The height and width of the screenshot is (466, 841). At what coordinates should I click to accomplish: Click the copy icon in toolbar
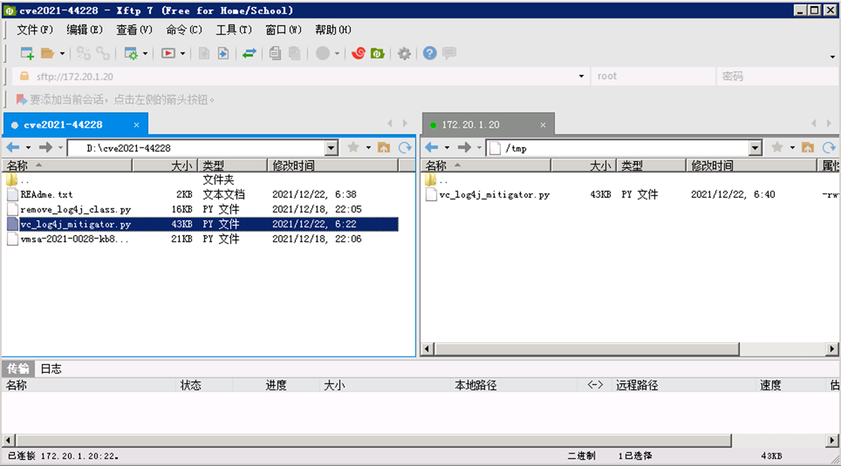tap(275, 53)
